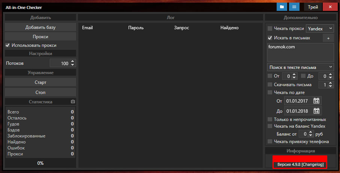The image size is (340, 173).
Task: Open the blue hamburger menu icon
Action: click(295, 7)
